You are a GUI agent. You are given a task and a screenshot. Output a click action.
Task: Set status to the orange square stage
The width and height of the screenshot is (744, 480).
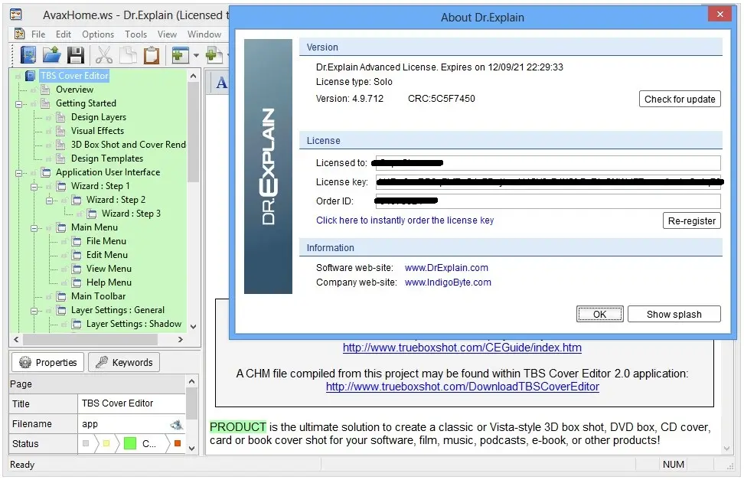(178, 443)
